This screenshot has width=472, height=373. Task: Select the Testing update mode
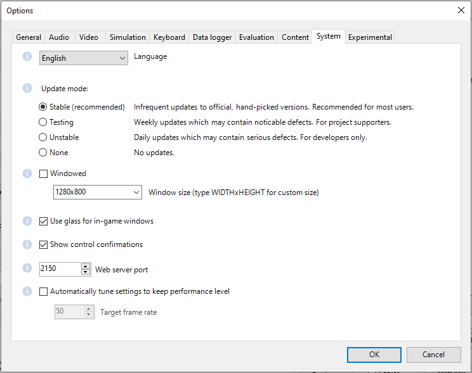43,122
